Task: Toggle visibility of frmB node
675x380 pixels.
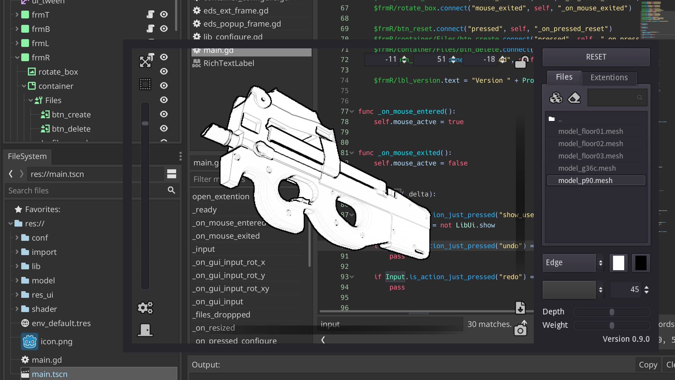Action: 164,28
